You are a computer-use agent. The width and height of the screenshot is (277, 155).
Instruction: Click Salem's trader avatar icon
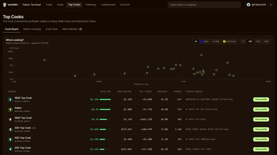[x=10, y=109]
